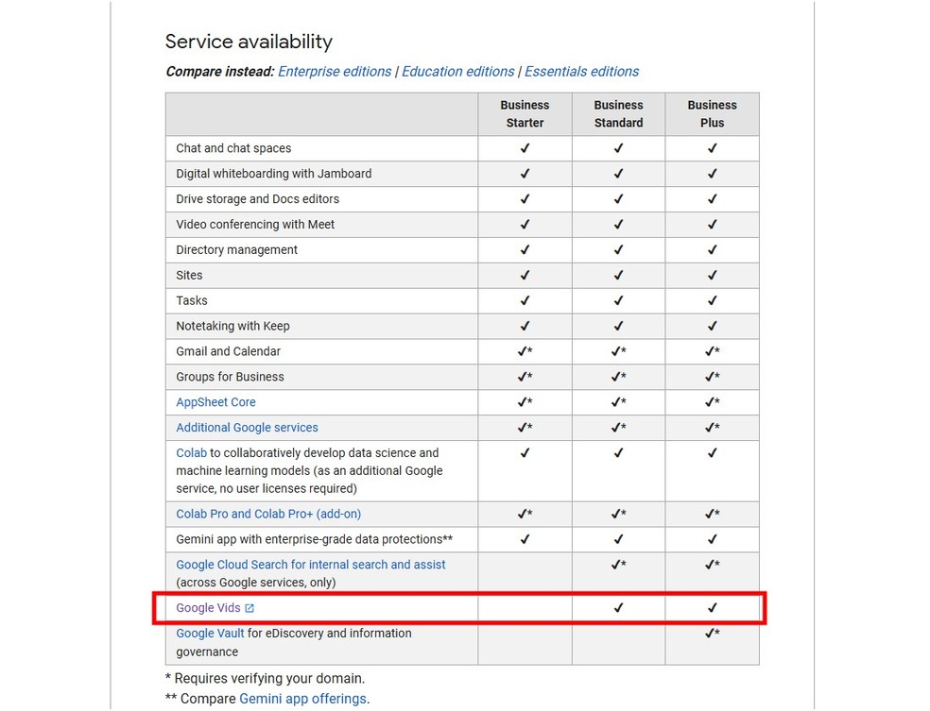Click the Google Vids link in the highlighted row
Image resolution: width=930 pixels, height=711 pixels.
coord(206,608)
